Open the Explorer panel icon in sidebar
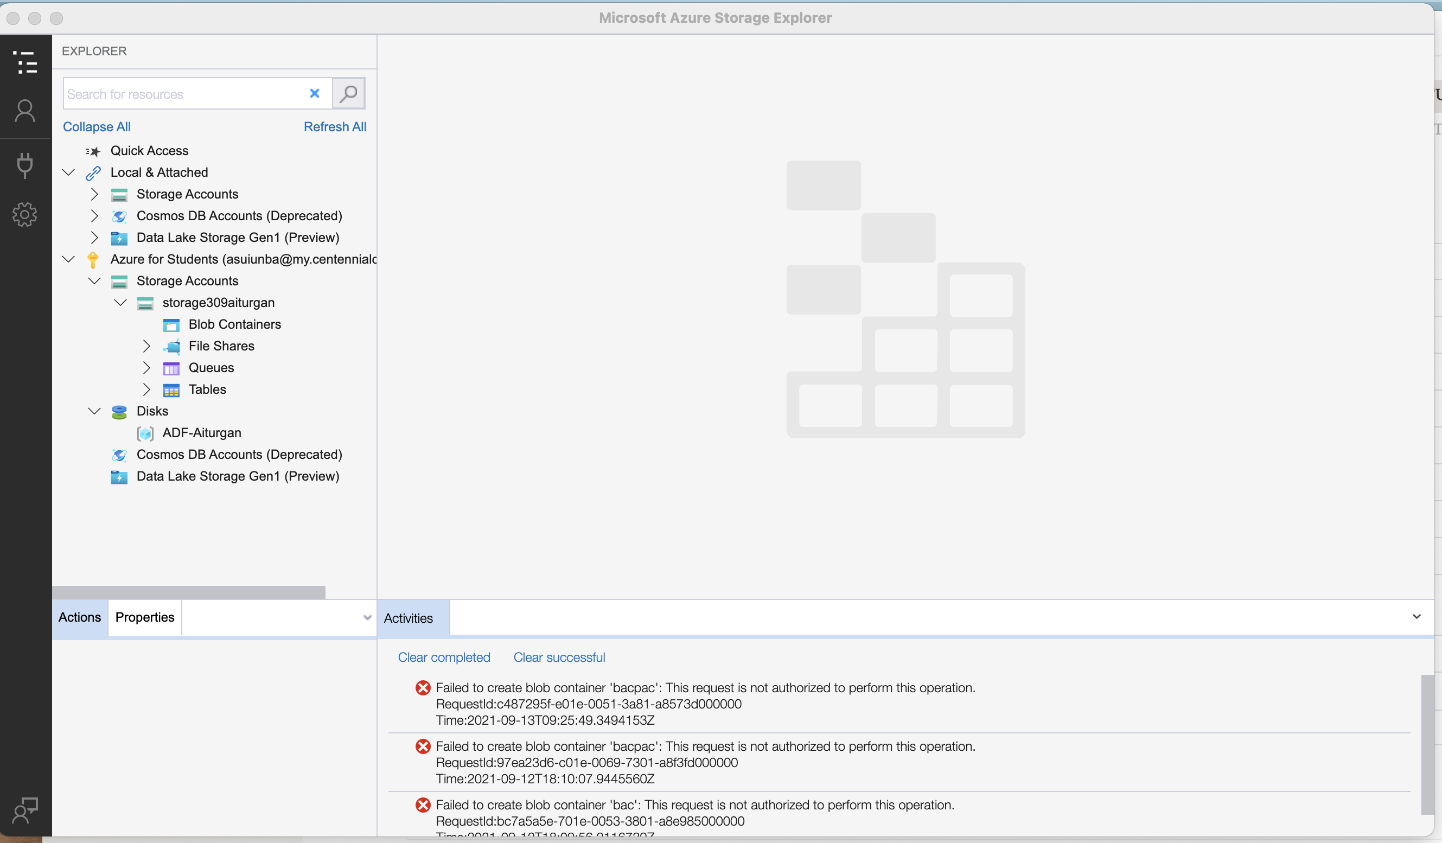The height and width of the screenshot is (843, 1442). pyautogui.click(x=25, y=62)
